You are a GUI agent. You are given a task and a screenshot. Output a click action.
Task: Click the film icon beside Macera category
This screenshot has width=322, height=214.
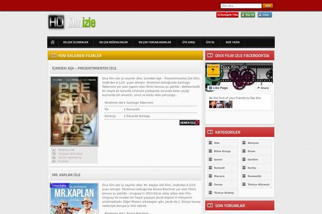[x=210, y=176]
